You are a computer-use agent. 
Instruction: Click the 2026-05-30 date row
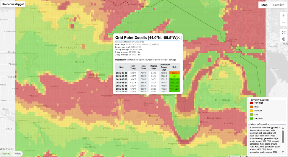pyautogui.click(x=147, y=73)
